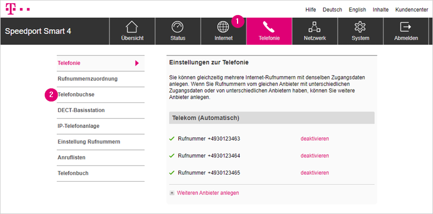Click the Weiteren Anbieter anlegen link
This screenshot has width=433, height=214.
(208, 193)
